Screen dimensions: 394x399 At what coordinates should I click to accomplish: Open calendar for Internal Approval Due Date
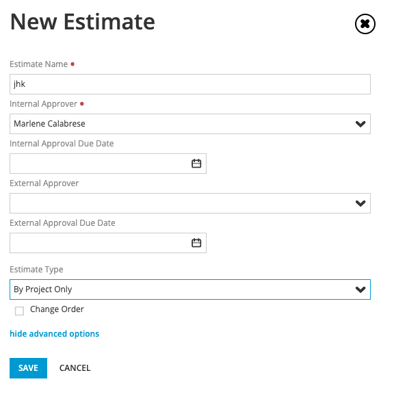pos(196,164)
